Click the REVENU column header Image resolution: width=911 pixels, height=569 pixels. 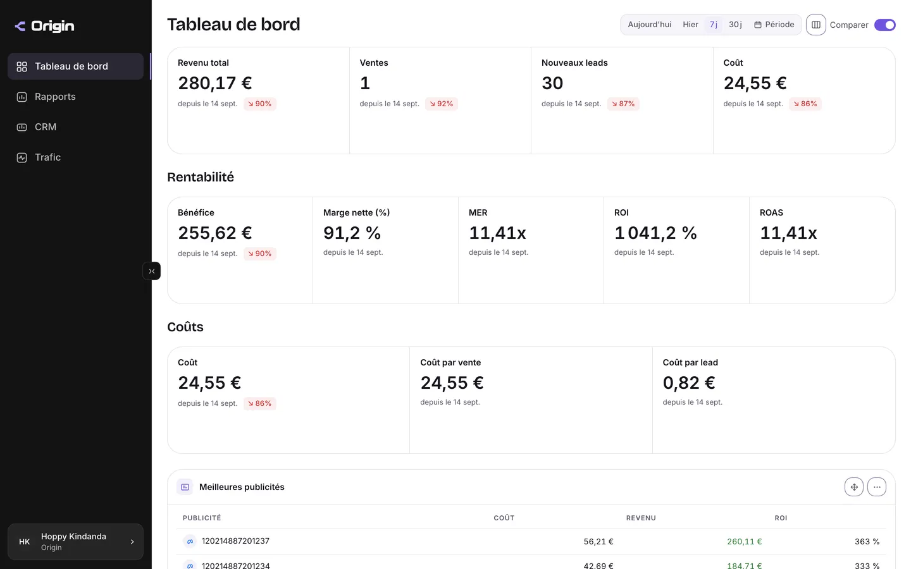point(641,518)
